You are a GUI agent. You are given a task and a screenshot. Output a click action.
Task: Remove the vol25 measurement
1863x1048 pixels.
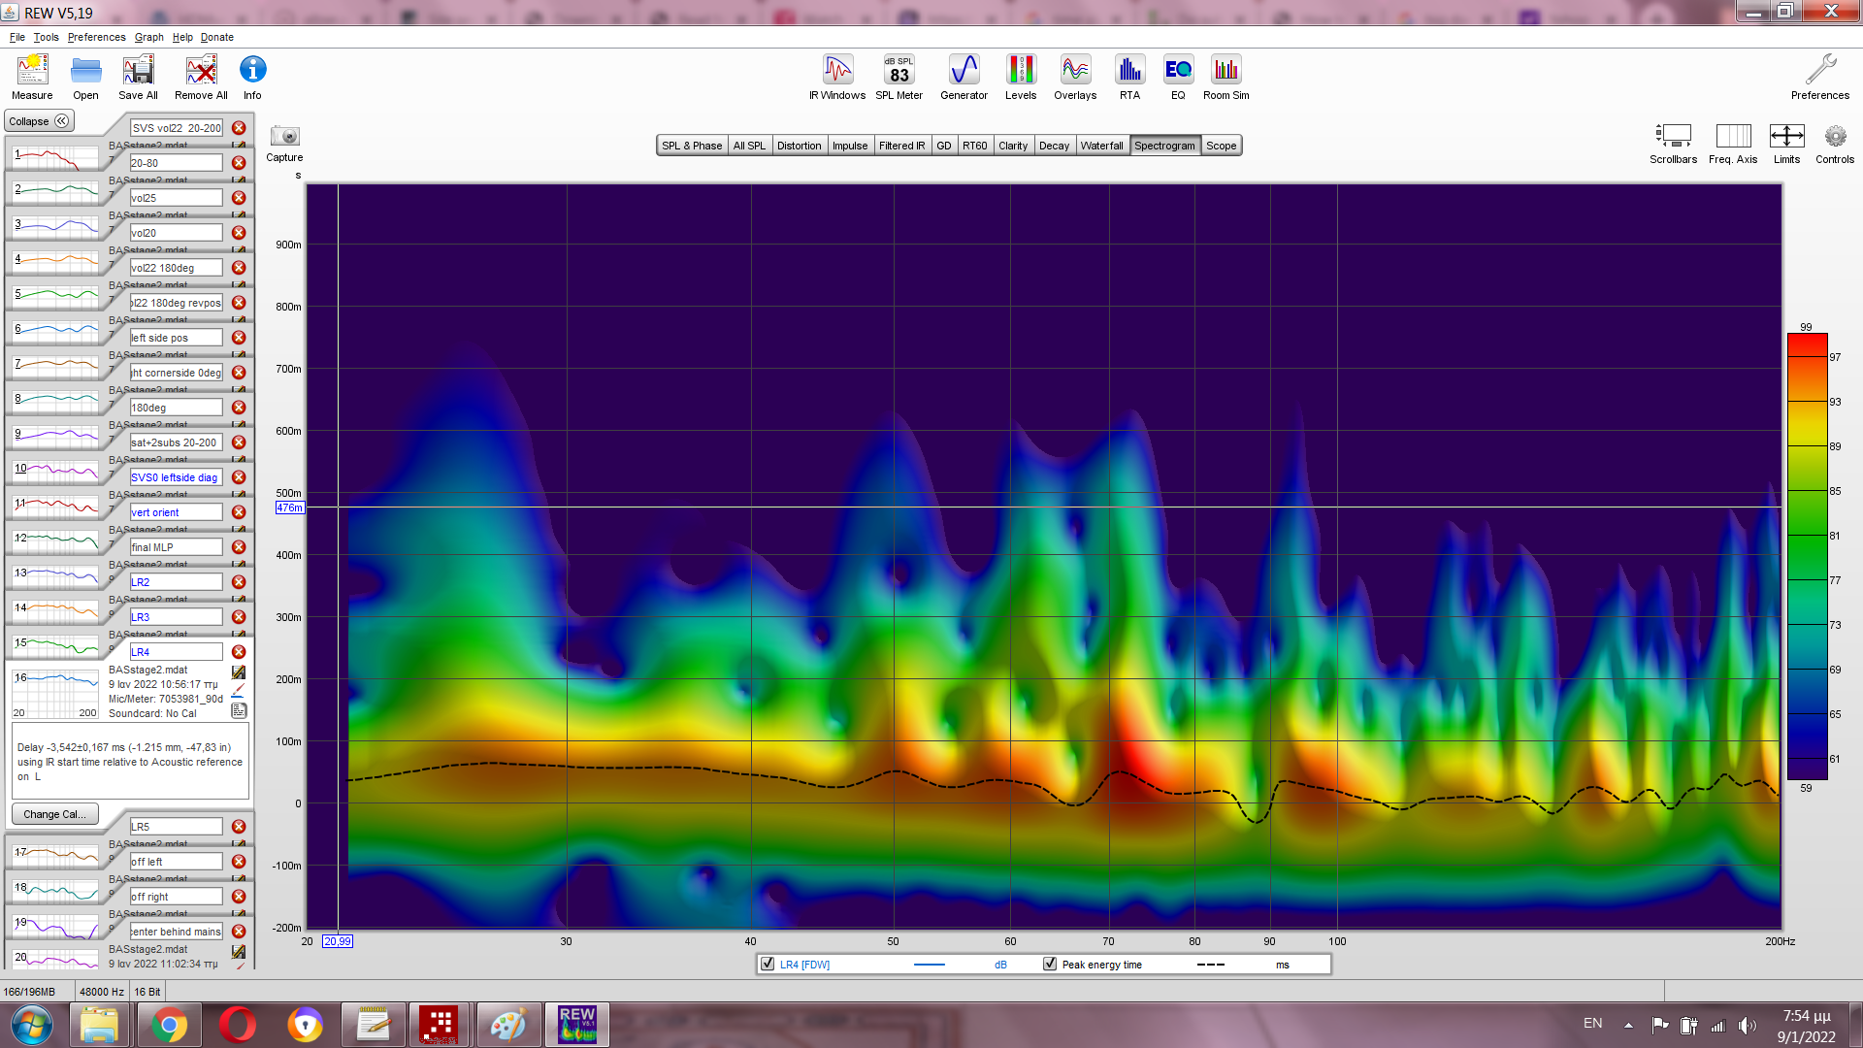[239, 198]
